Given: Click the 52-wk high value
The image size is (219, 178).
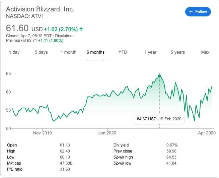Looking at the screenshot, I should (172, 157).
